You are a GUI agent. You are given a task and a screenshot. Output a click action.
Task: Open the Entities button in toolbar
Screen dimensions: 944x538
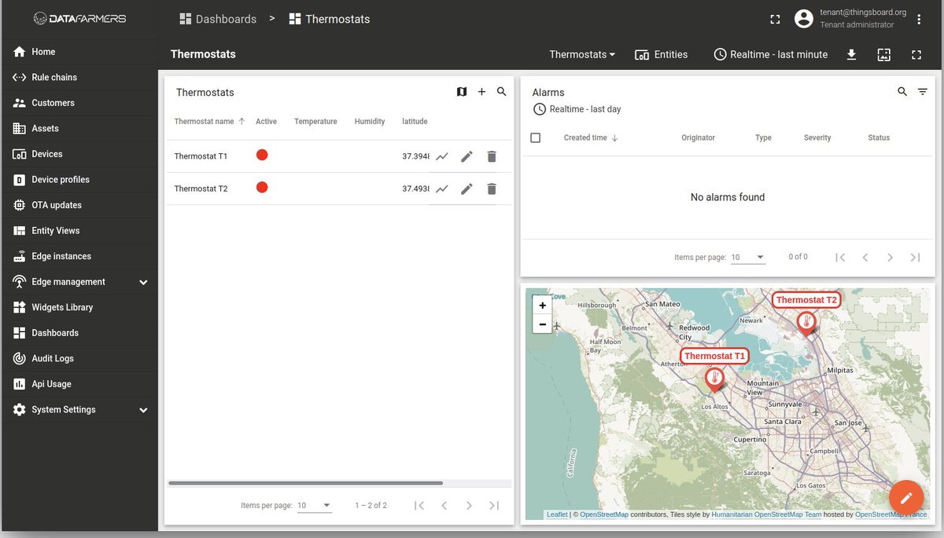[661, 55]
